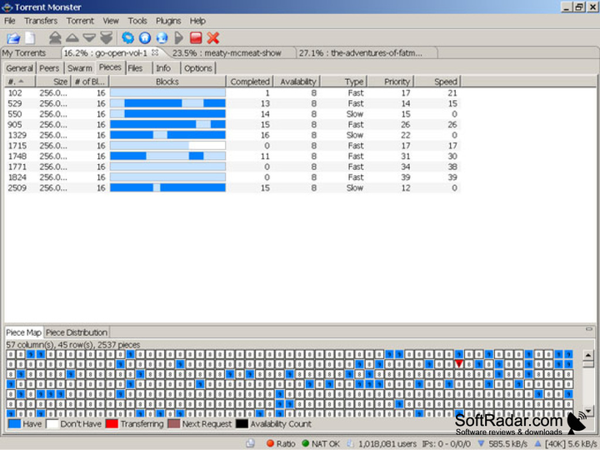Click the white Don't Have legend swatch
The image size is (600, 450).
click(52, 423)
